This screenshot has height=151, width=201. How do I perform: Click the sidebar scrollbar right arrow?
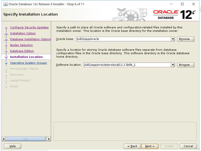tap(49, 139)
